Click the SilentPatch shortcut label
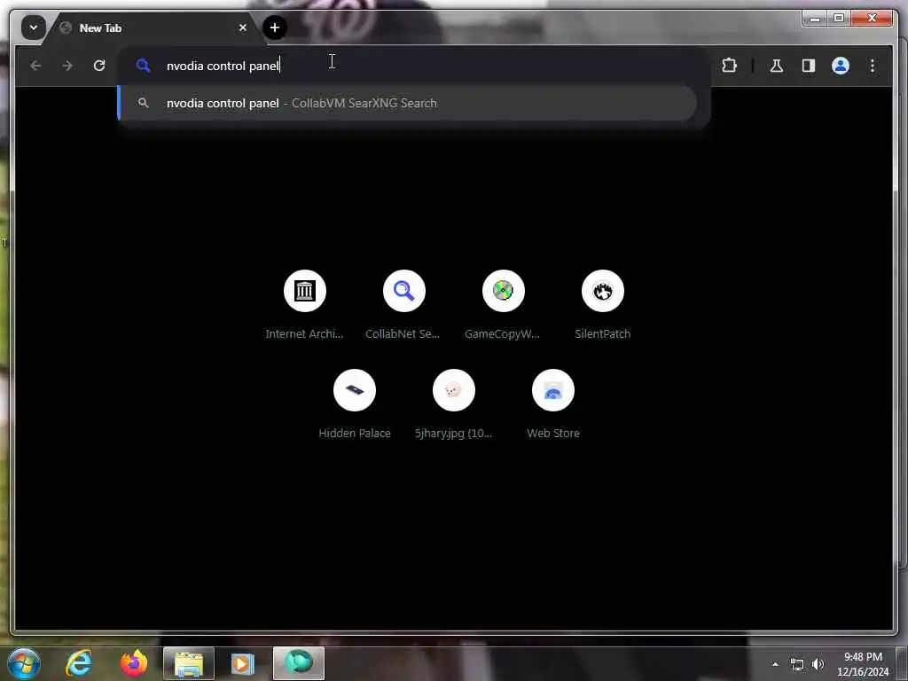The image size is (908, 681). point(603,334)
